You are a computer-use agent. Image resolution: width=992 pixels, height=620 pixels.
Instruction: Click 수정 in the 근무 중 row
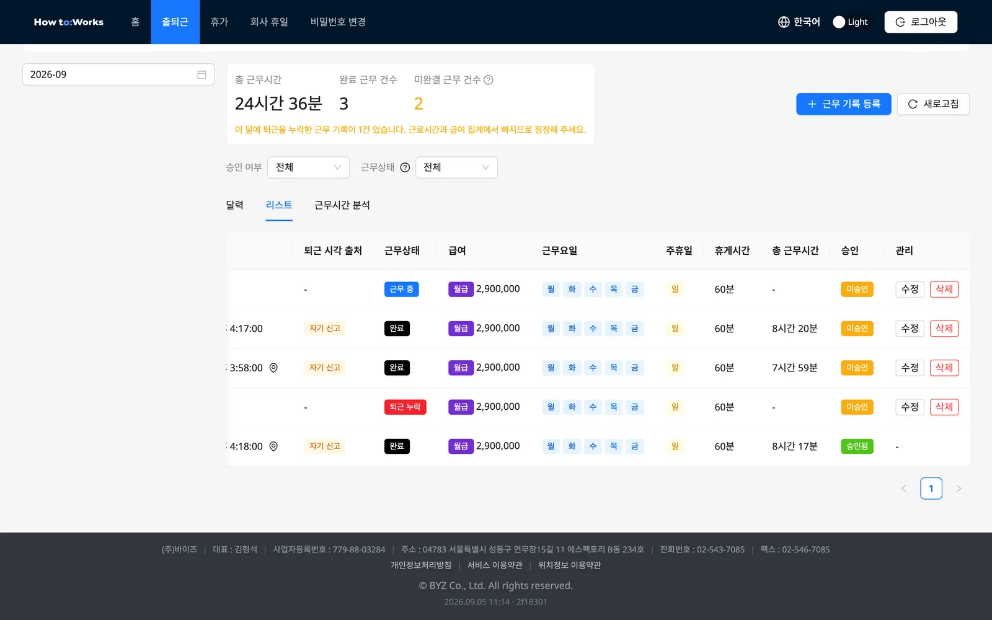coord(910,290)
